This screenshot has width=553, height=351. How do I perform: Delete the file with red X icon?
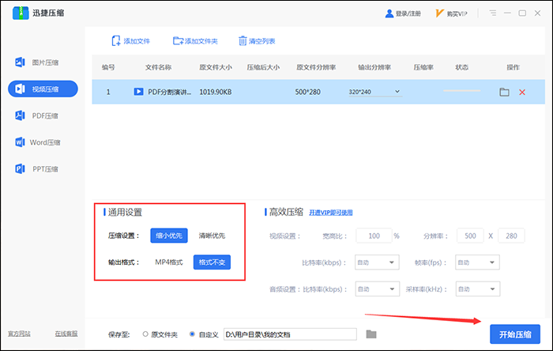(521, 92)
